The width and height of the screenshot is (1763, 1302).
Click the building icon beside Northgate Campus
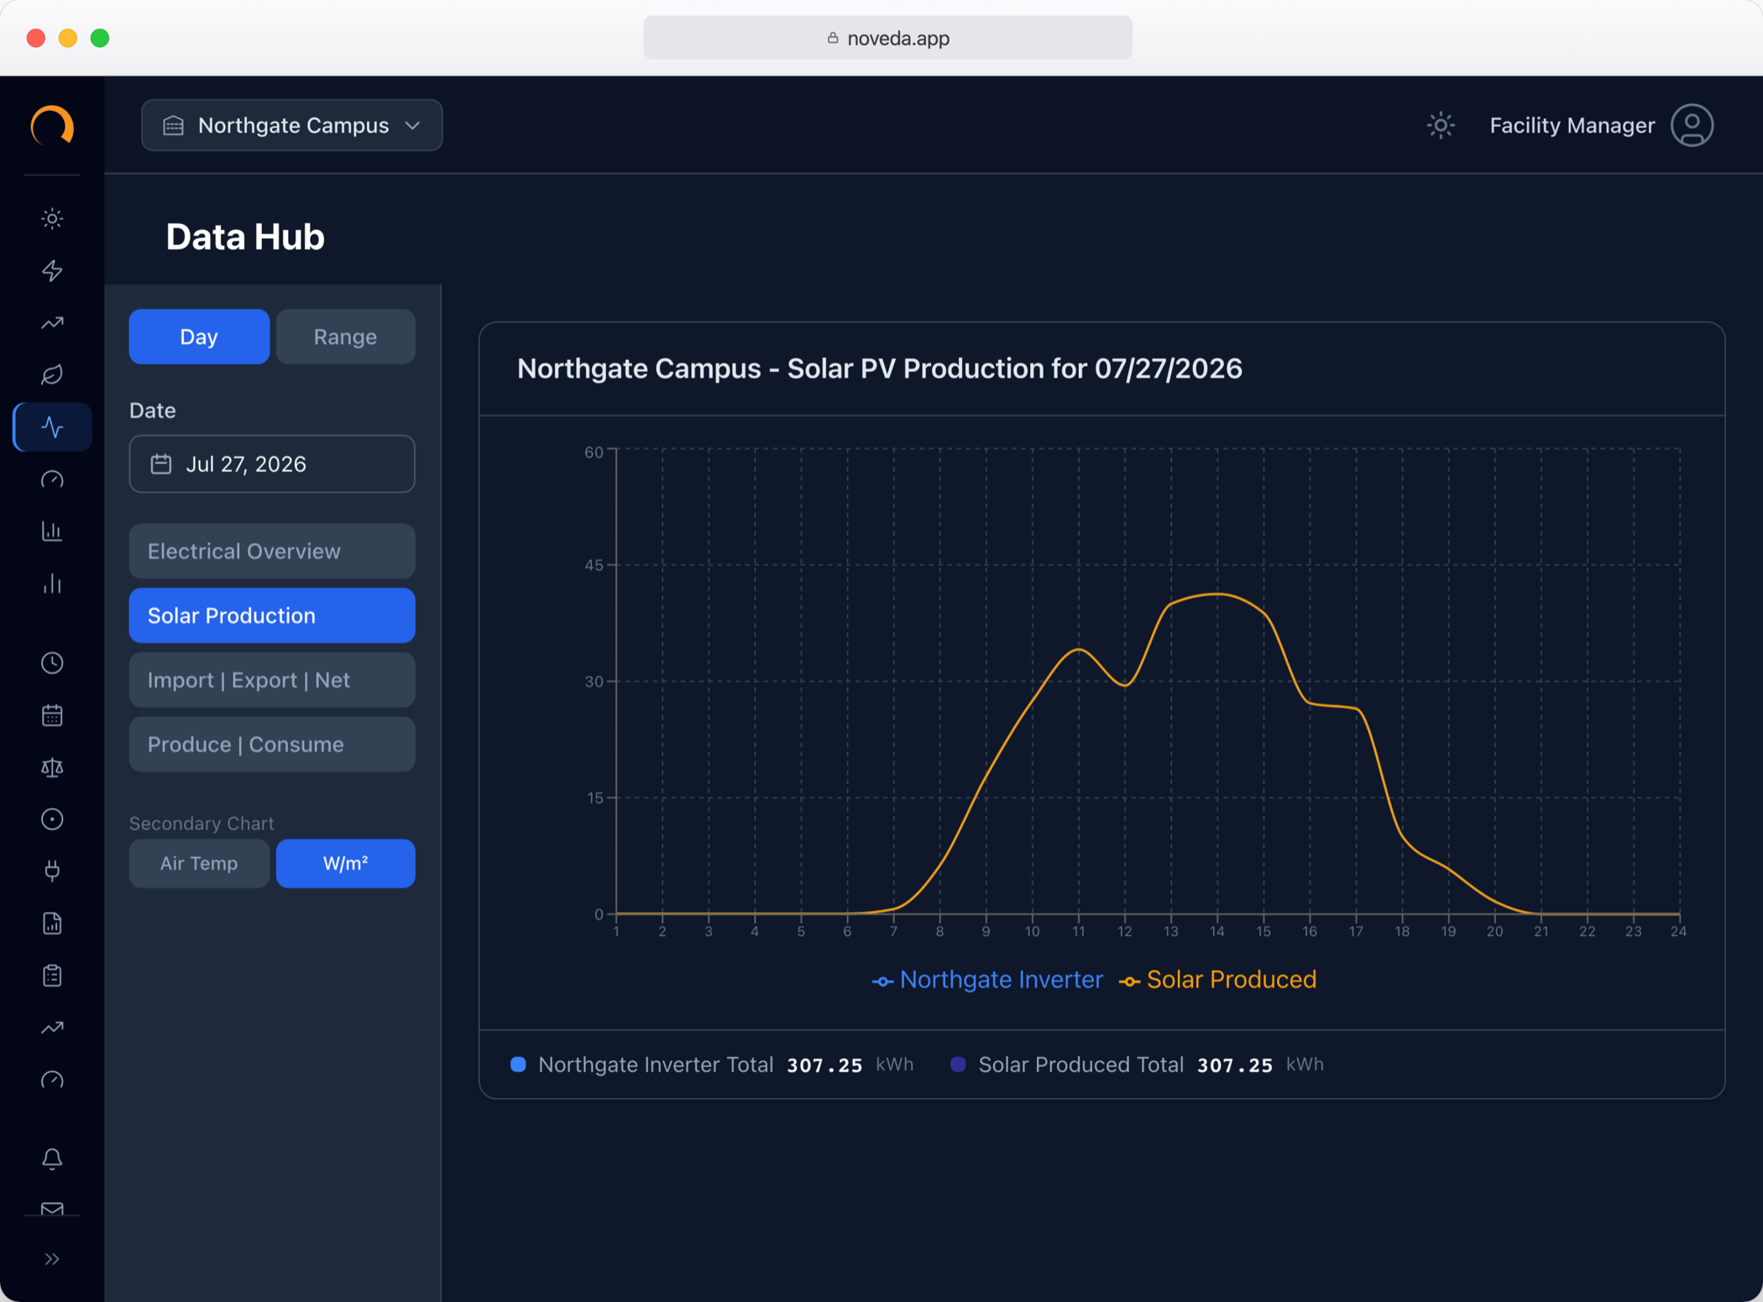pos(174,126)
